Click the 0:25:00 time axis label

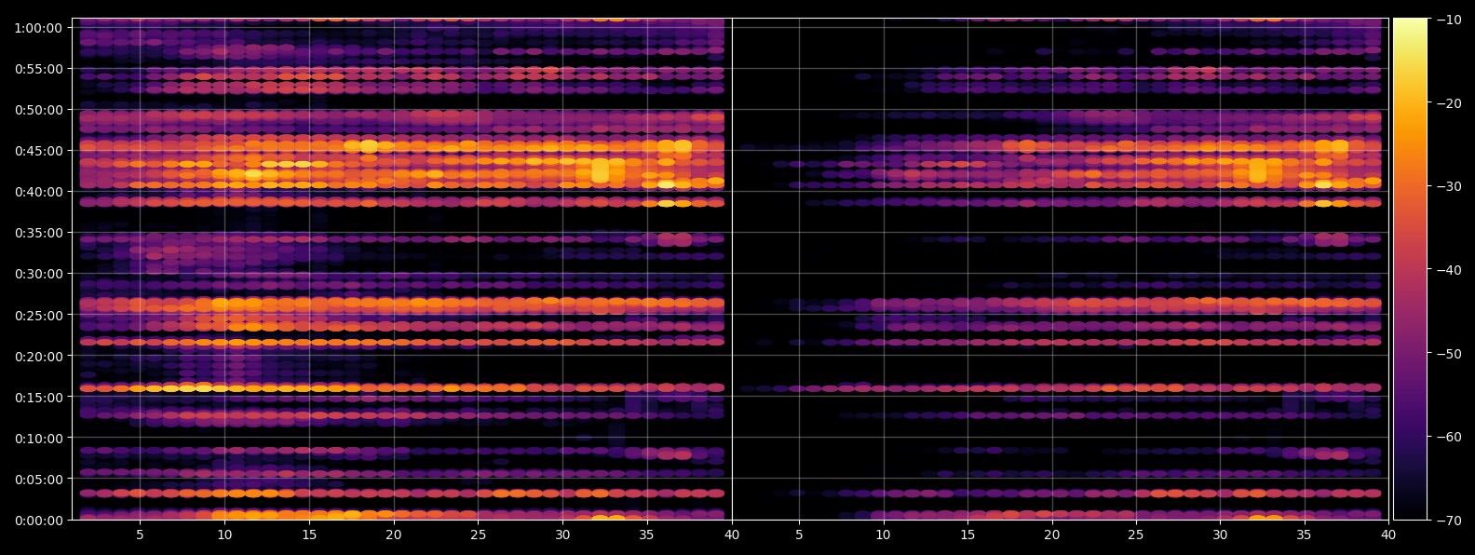pos(38,315)
